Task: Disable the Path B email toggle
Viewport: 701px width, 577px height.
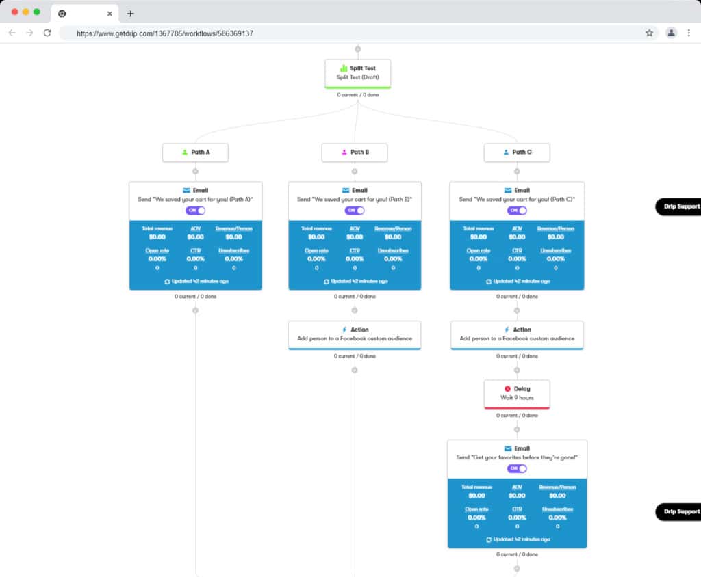Action: [x=355, y=211]
